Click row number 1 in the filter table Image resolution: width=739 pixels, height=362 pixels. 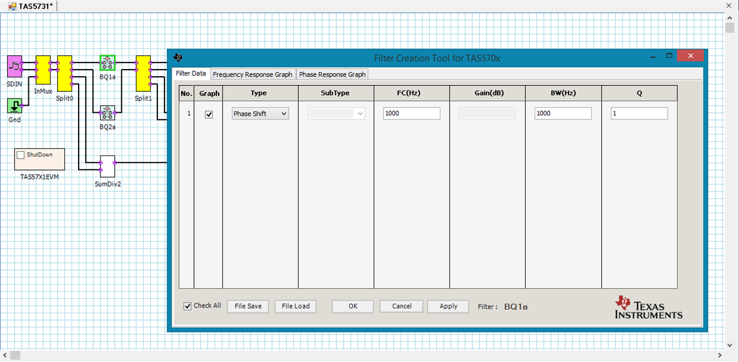[189, 113]
